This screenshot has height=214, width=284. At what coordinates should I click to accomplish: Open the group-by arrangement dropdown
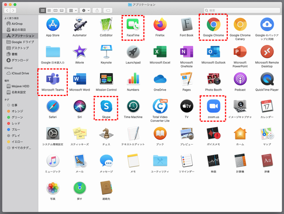72,10
